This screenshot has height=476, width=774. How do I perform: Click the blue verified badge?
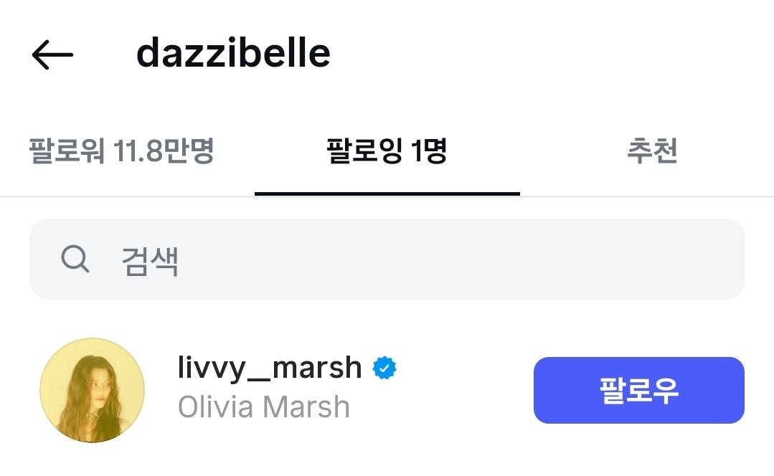384,368
